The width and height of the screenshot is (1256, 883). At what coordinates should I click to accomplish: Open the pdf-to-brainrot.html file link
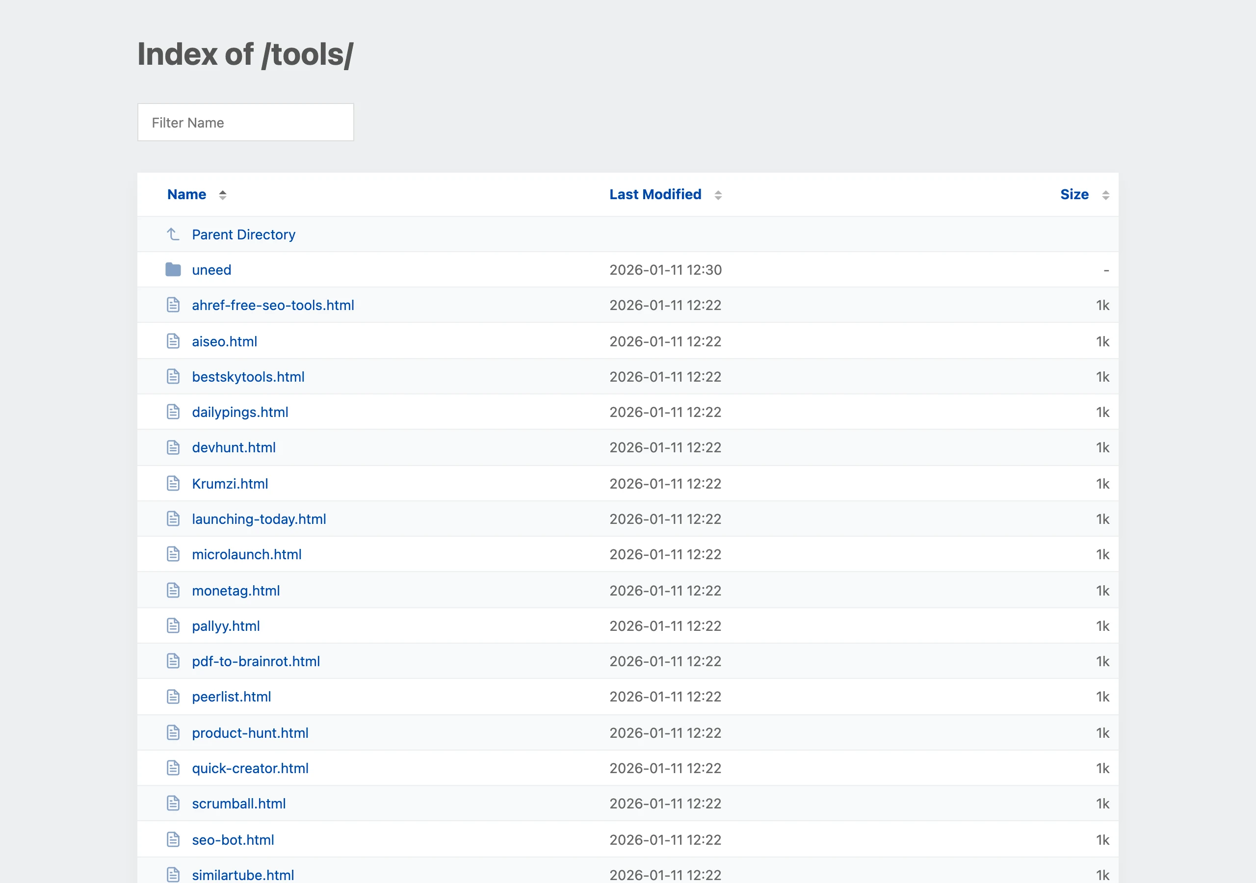(256, 661)
